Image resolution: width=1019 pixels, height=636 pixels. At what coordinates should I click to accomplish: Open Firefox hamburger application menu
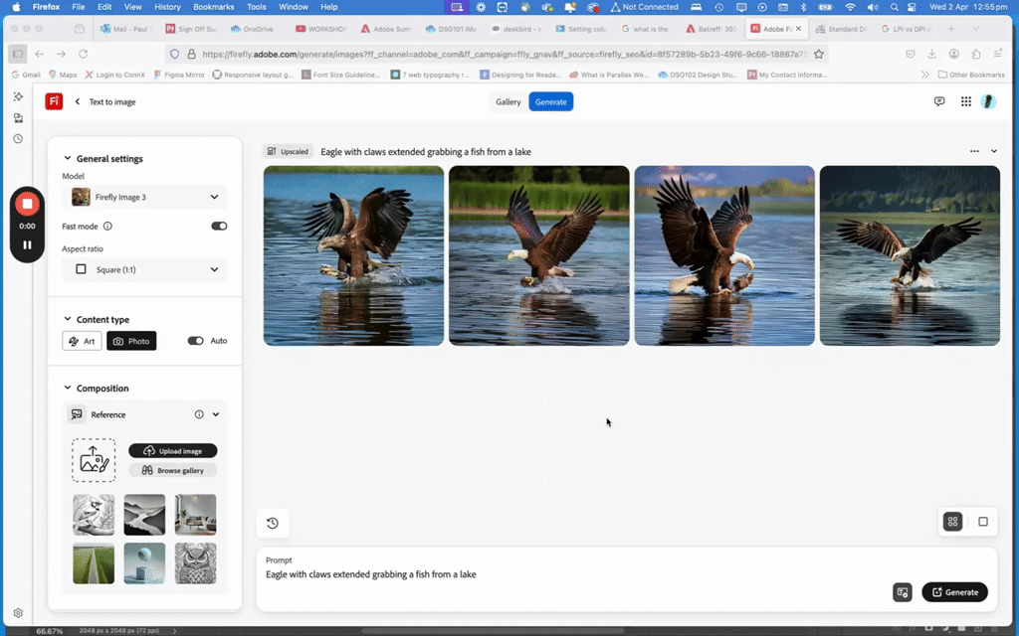point(997,54)
